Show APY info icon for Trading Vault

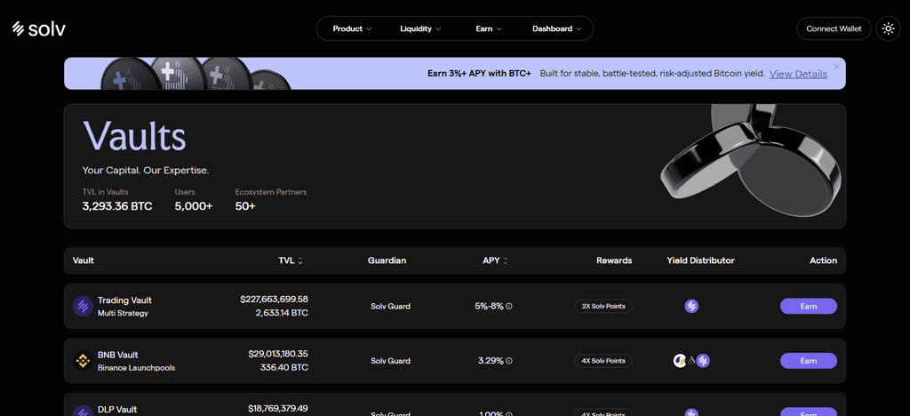click(509, 307)
